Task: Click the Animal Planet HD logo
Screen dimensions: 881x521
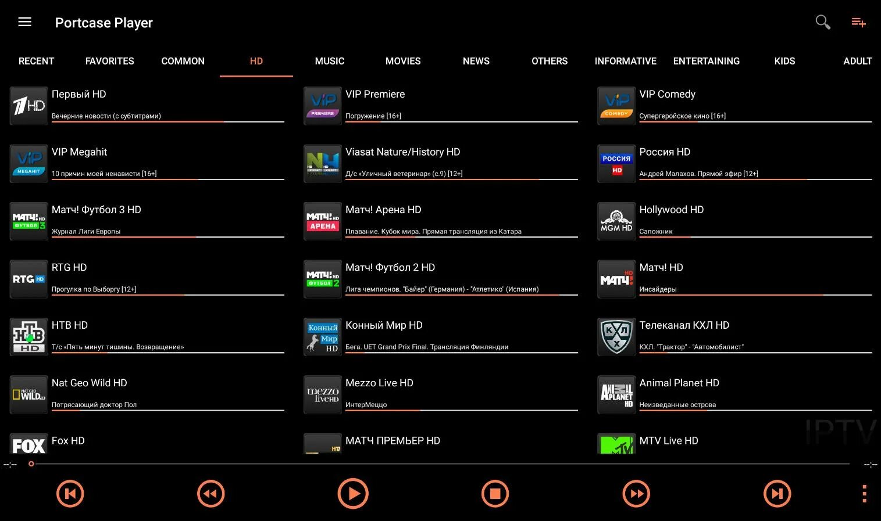Action: [x=616, y=394]
